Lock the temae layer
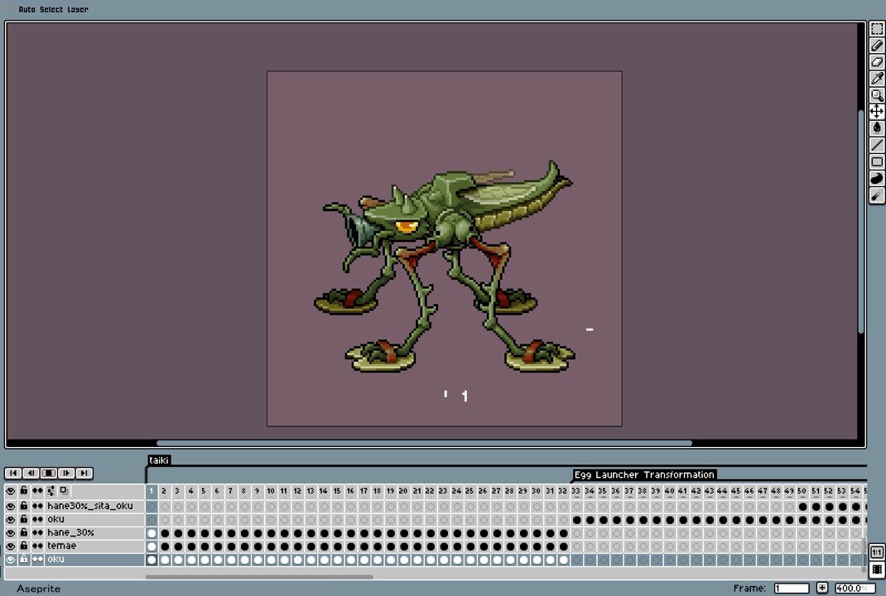Image resolution: width=886 pixels, height=596 pixels. 24,546
